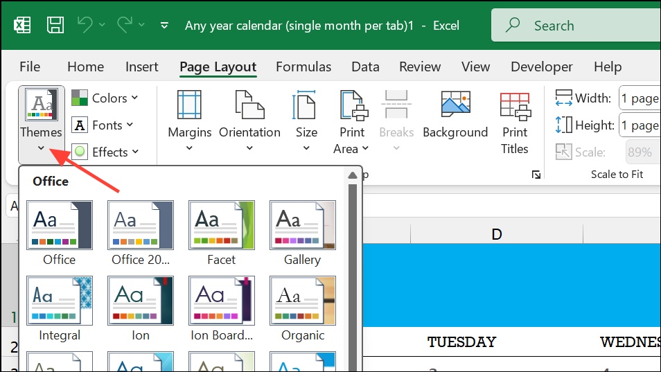Click the blue calendar header banner cell
Screen dimensions: 661x372
(x=512, y=285)
